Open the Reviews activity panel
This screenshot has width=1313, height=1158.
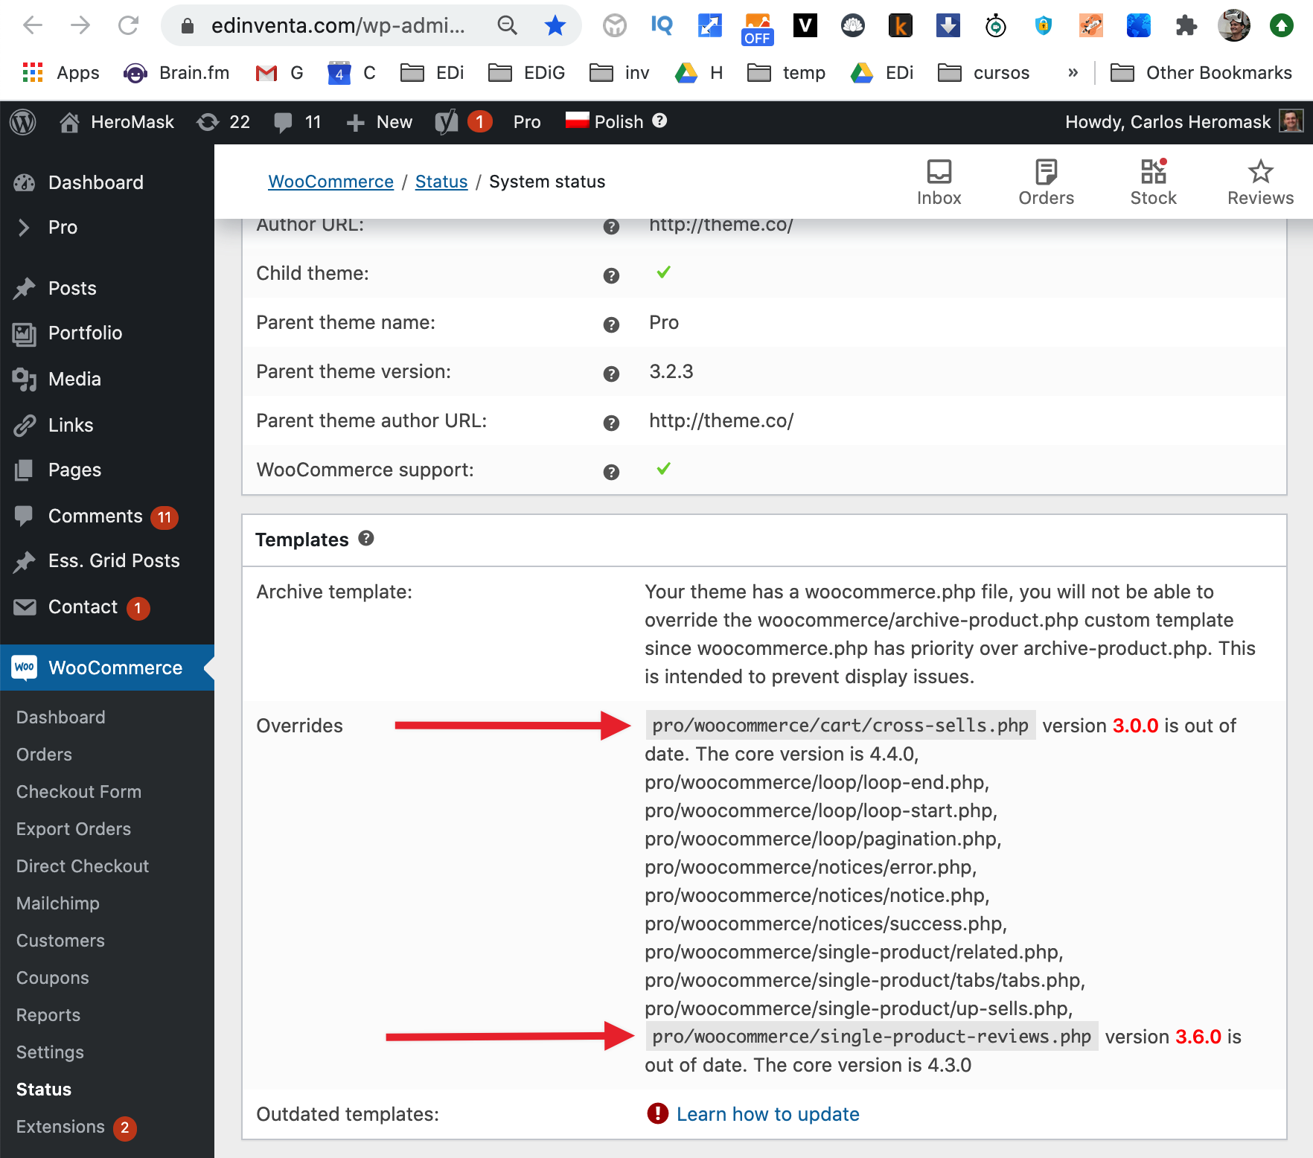coord(1261,182)
